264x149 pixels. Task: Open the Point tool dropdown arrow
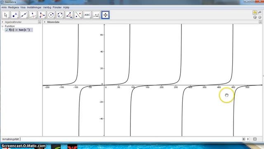tap(18, 18)
